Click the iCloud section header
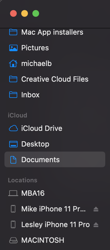Image resolution: width=110 pixels, height=250 pixels. coord(17,115)
